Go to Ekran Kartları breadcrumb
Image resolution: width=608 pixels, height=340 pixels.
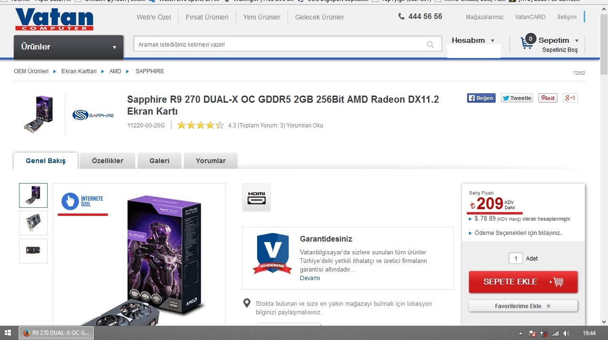(x=79, y=71)
